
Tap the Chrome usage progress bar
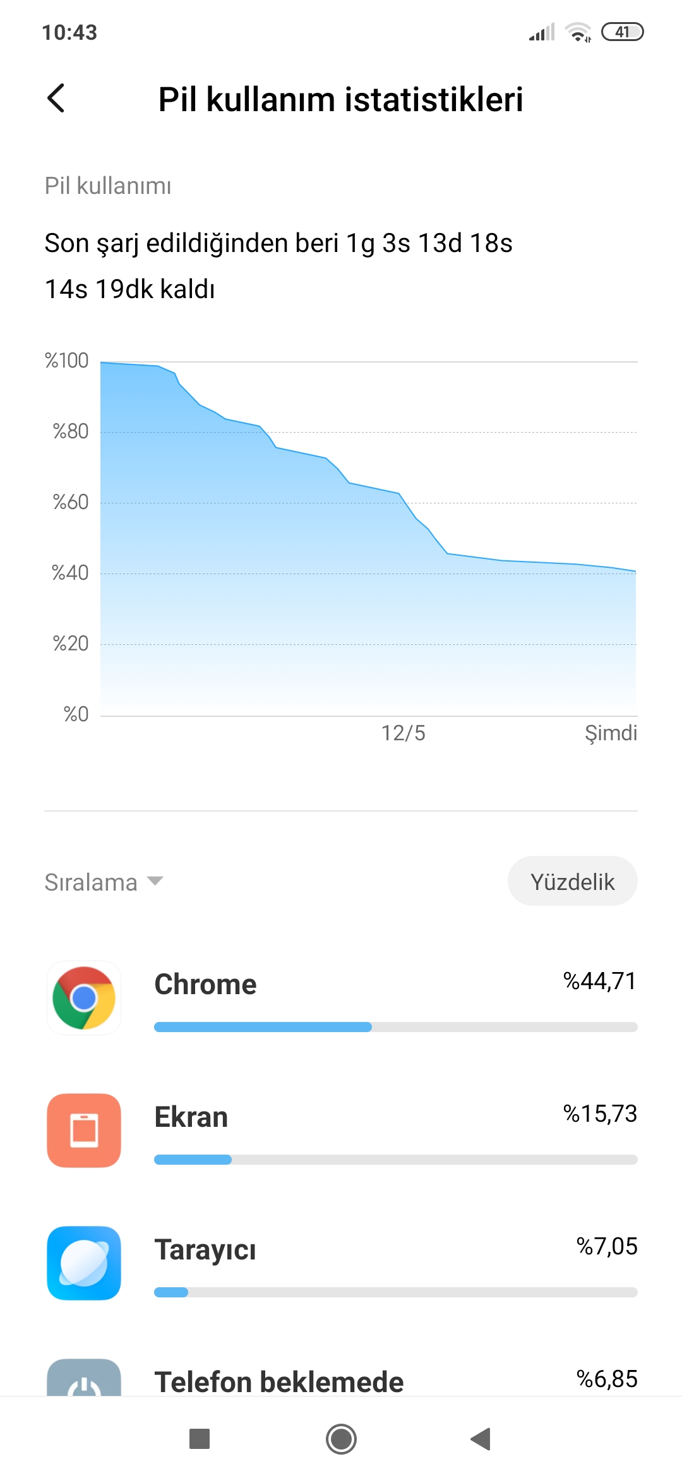396,1027
